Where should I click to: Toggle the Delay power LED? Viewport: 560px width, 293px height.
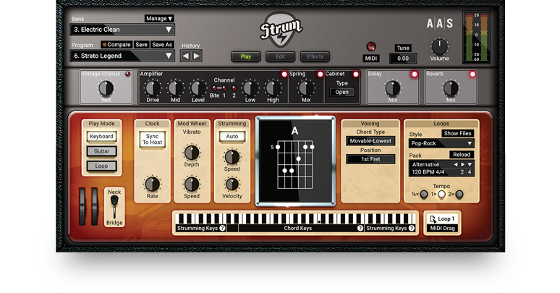pyautogui.click(x=415, y=75)
